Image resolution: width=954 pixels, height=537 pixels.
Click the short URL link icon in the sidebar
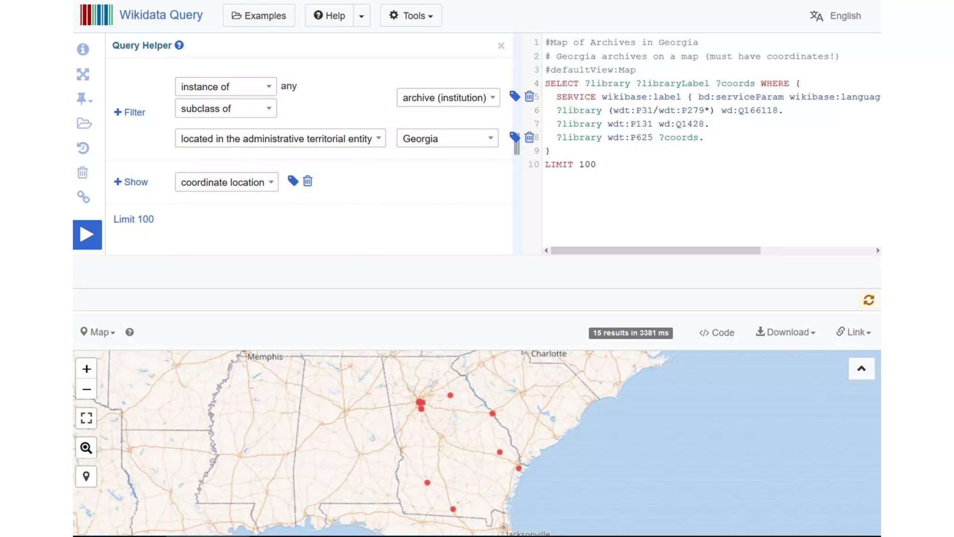[83, 197]
